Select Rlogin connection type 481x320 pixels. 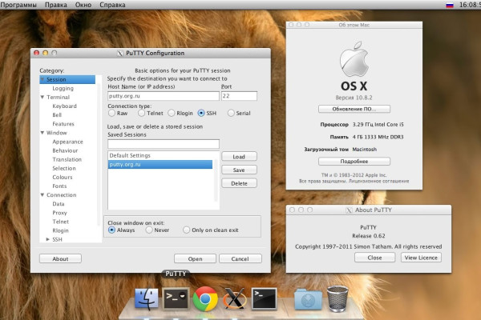click(x=172, y=113)
